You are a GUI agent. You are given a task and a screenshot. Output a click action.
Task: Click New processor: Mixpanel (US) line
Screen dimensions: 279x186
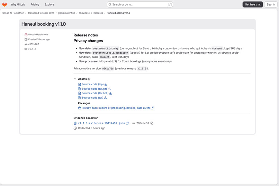[x=125, y=61]
